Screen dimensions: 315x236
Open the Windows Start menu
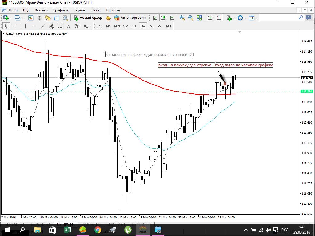point(7,230)
